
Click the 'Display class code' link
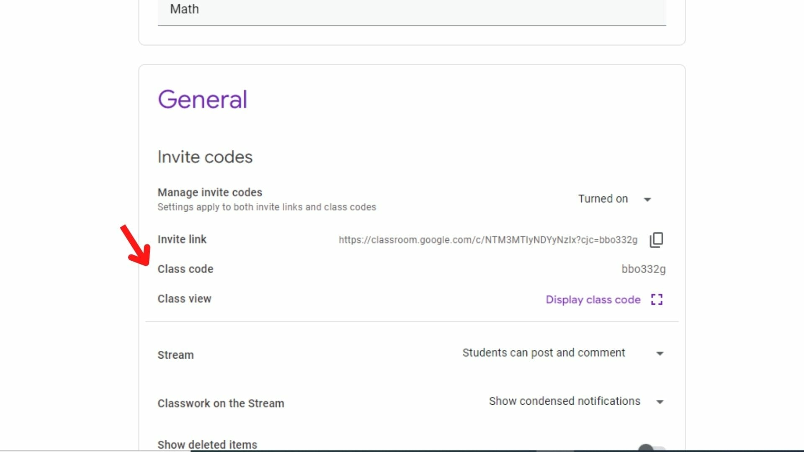pos(593,300)
